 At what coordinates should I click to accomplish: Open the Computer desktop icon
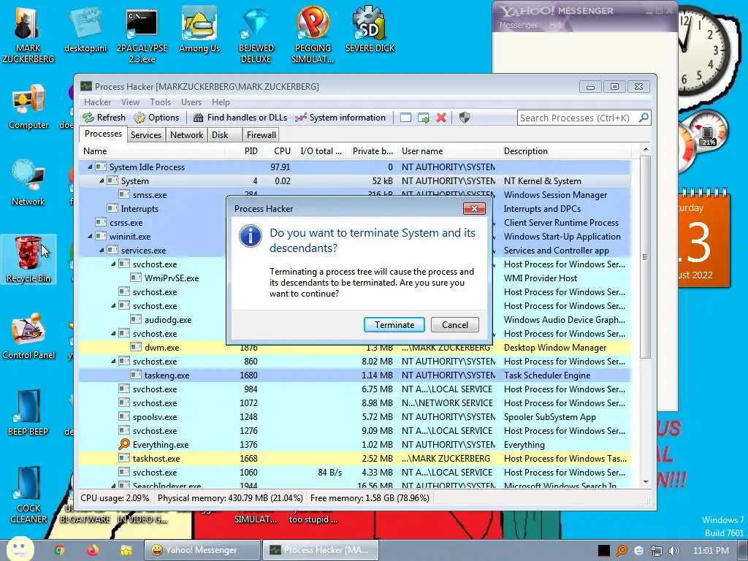point(28,107)
